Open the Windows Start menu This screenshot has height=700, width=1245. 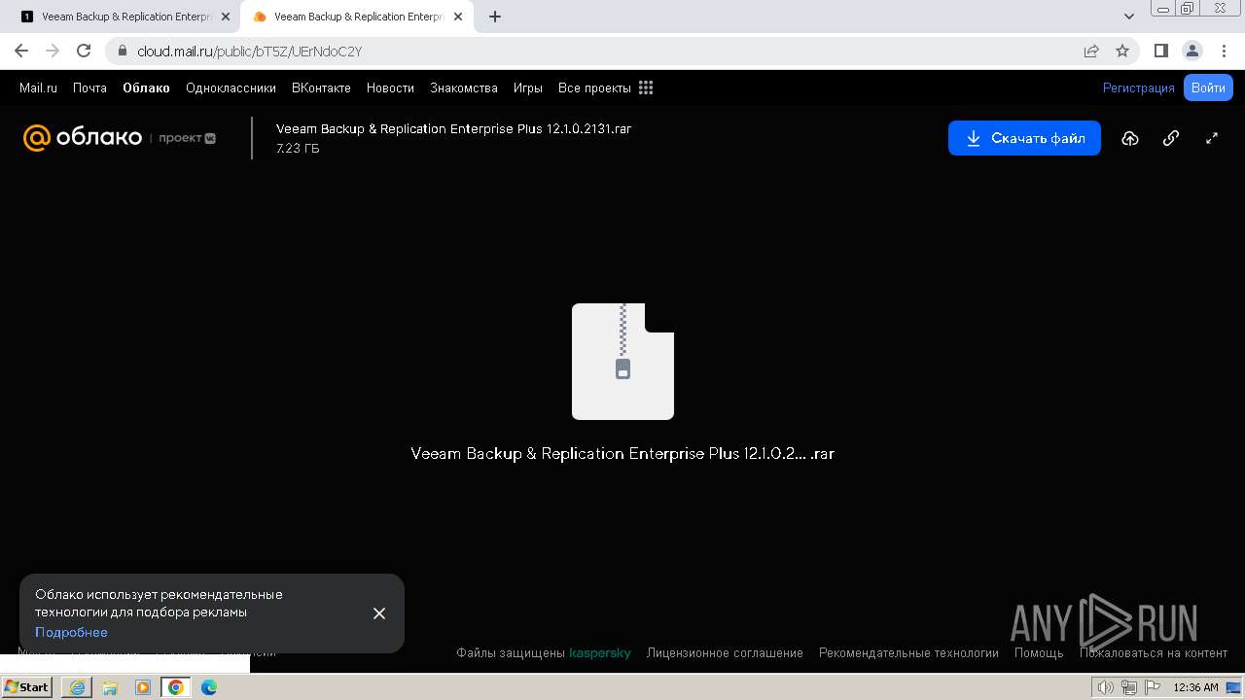[27, 687]
